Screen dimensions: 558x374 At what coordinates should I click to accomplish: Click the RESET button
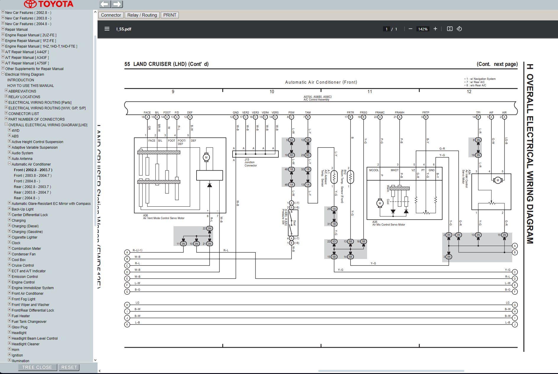coord(69,367)
